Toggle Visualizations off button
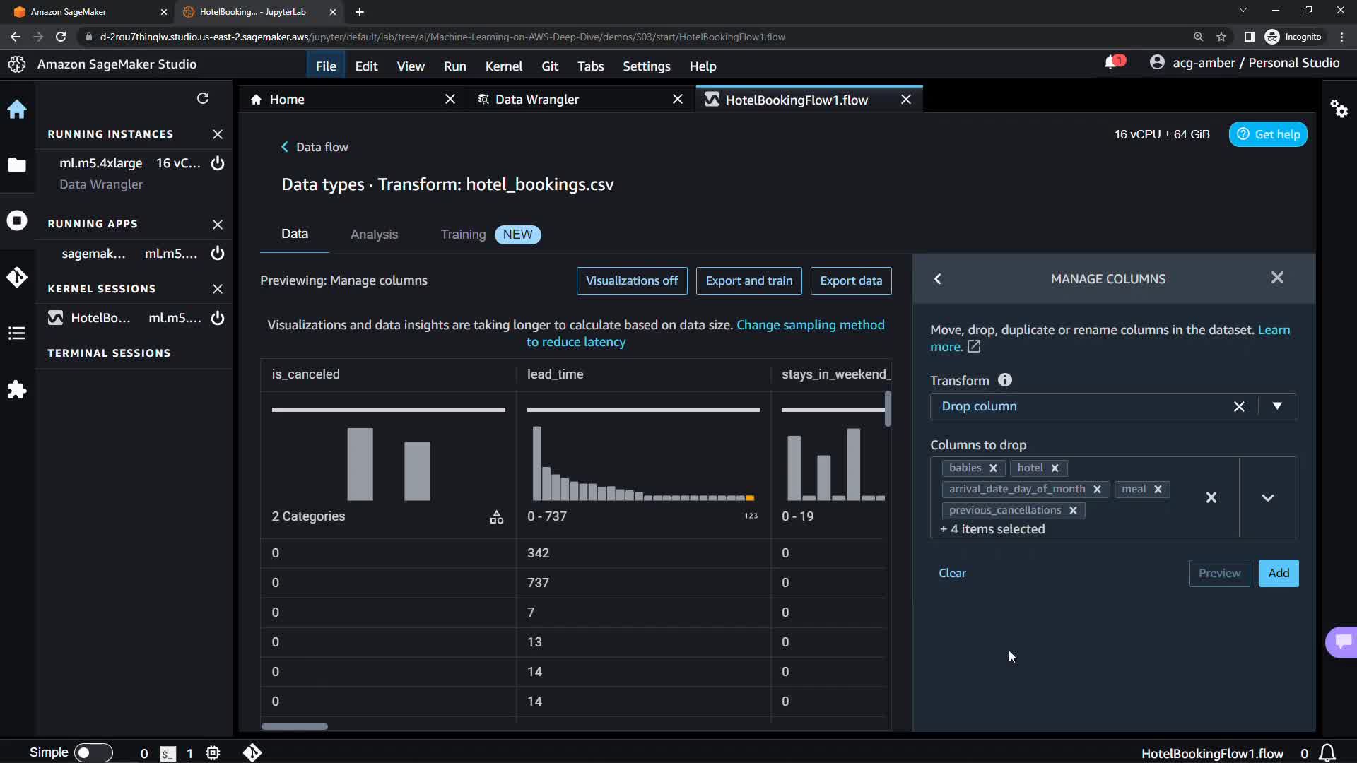Viewport: 1357px width, 763px height. (x=632, y=280)
